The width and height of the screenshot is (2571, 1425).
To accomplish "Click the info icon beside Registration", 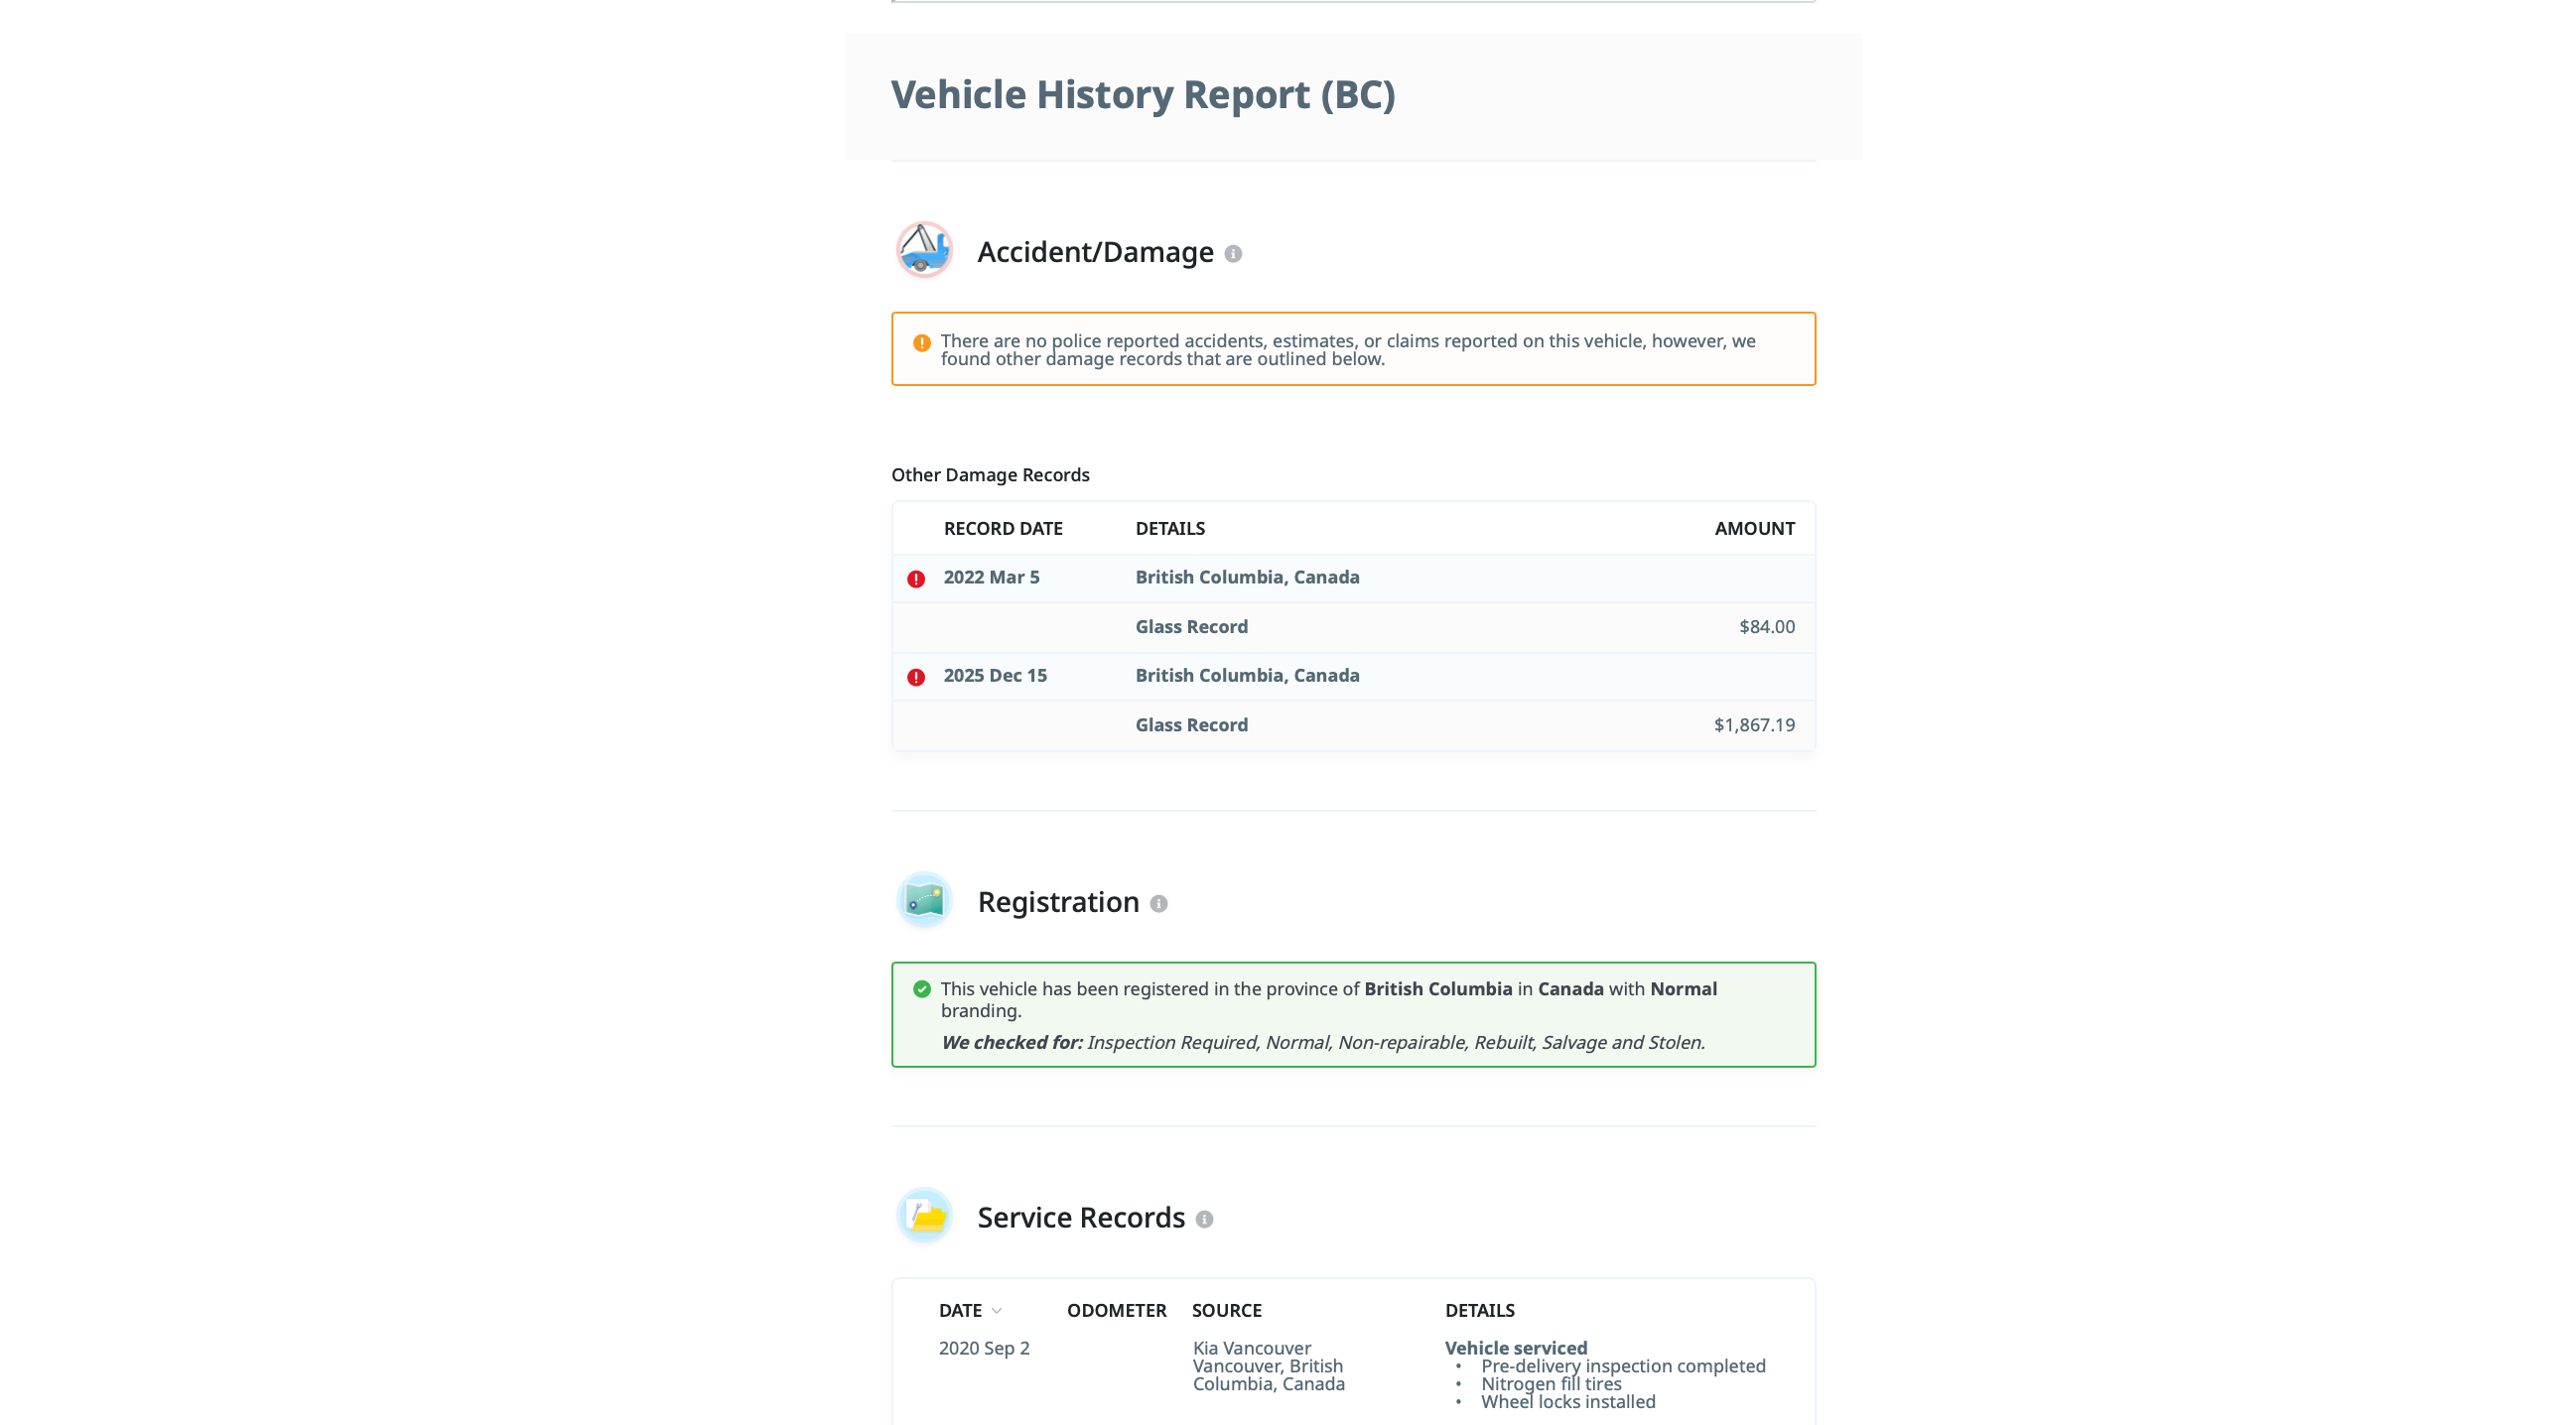I will click(1157, 903).
